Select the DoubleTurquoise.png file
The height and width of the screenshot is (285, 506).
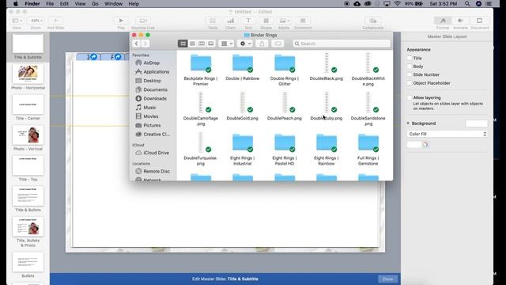[200, 142]
